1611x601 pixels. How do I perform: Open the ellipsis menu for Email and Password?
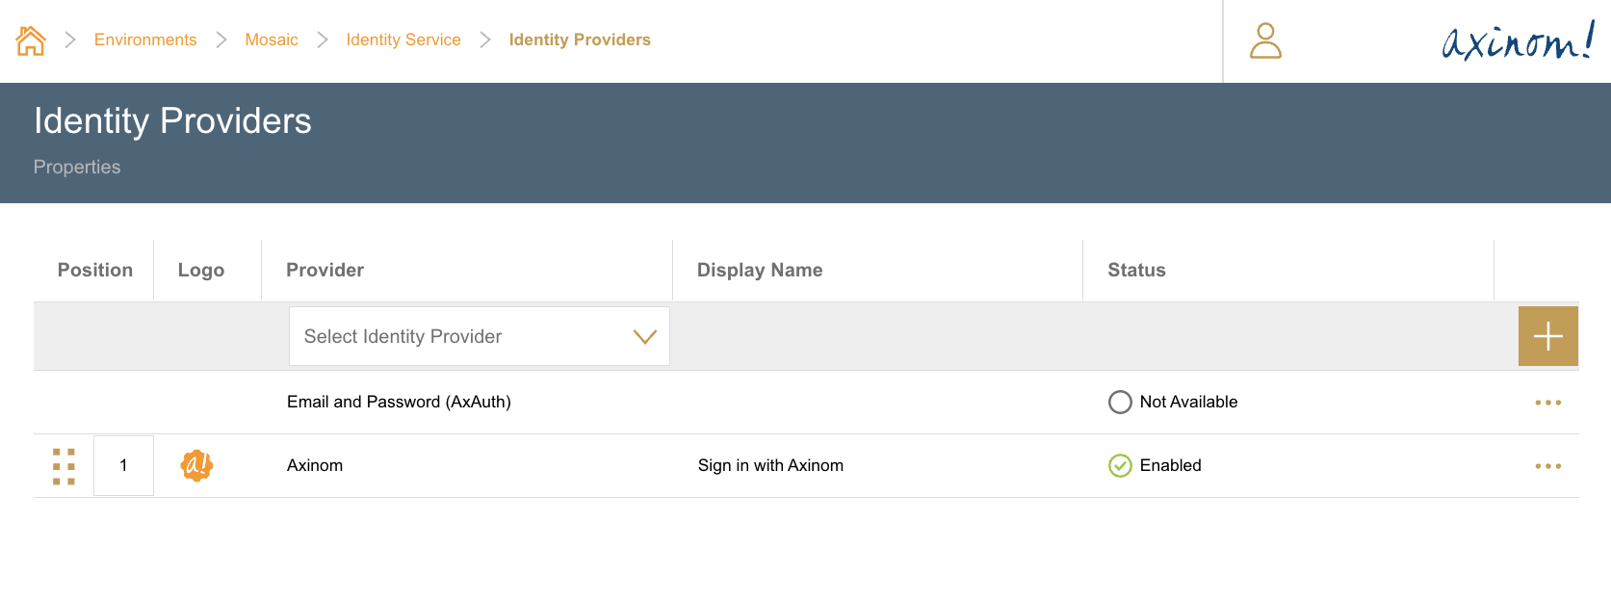pos(1548,402)
